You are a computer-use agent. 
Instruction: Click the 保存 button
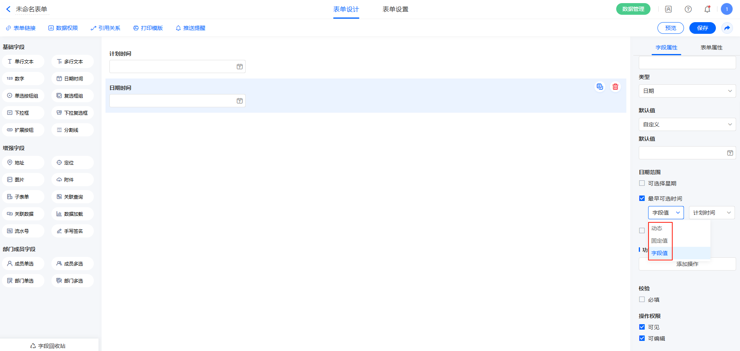pos(702,28)
